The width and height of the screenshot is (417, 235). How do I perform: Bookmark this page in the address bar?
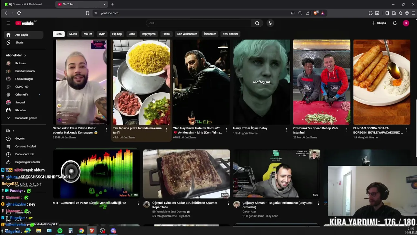(x=87, y=13)
